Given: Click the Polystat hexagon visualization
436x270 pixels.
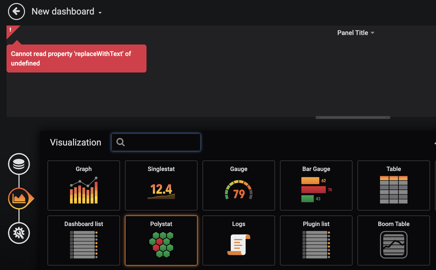Looking at the screenshot, I should (x=161, y=240).
